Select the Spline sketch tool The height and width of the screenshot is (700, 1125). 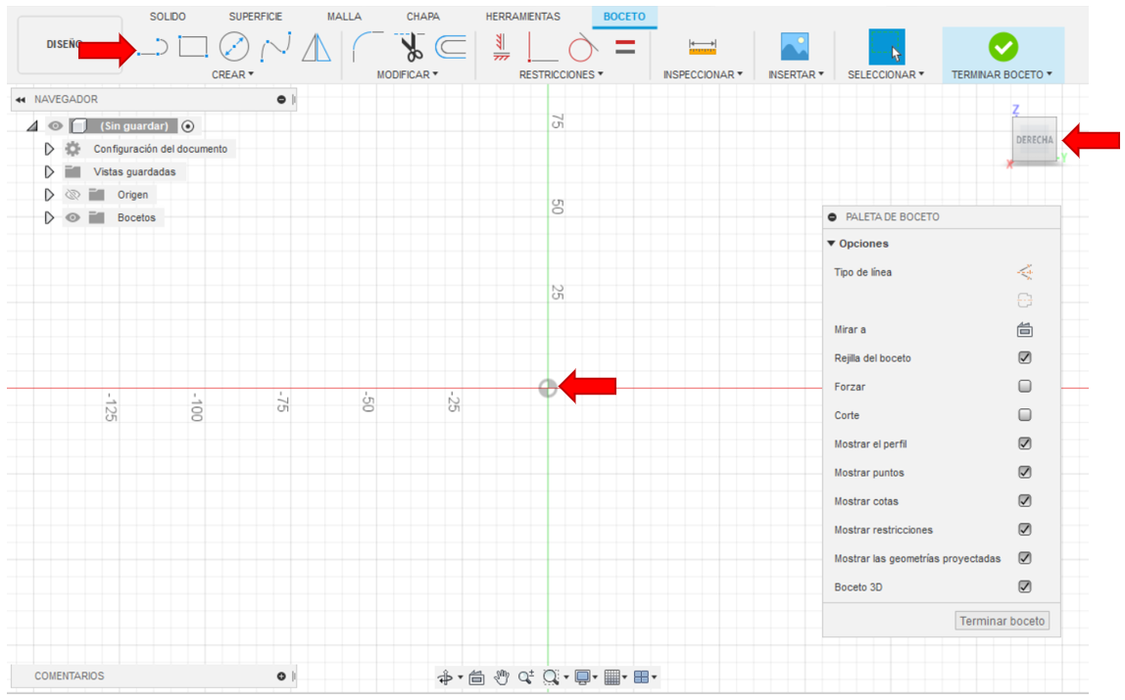click(275, 47)
